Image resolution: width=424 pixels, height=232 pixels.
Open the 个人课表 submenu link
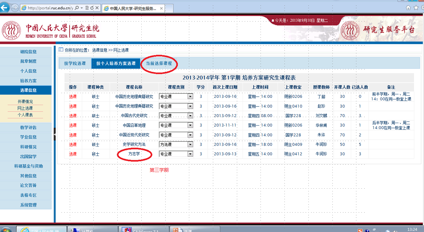click(x=25, y=115)
